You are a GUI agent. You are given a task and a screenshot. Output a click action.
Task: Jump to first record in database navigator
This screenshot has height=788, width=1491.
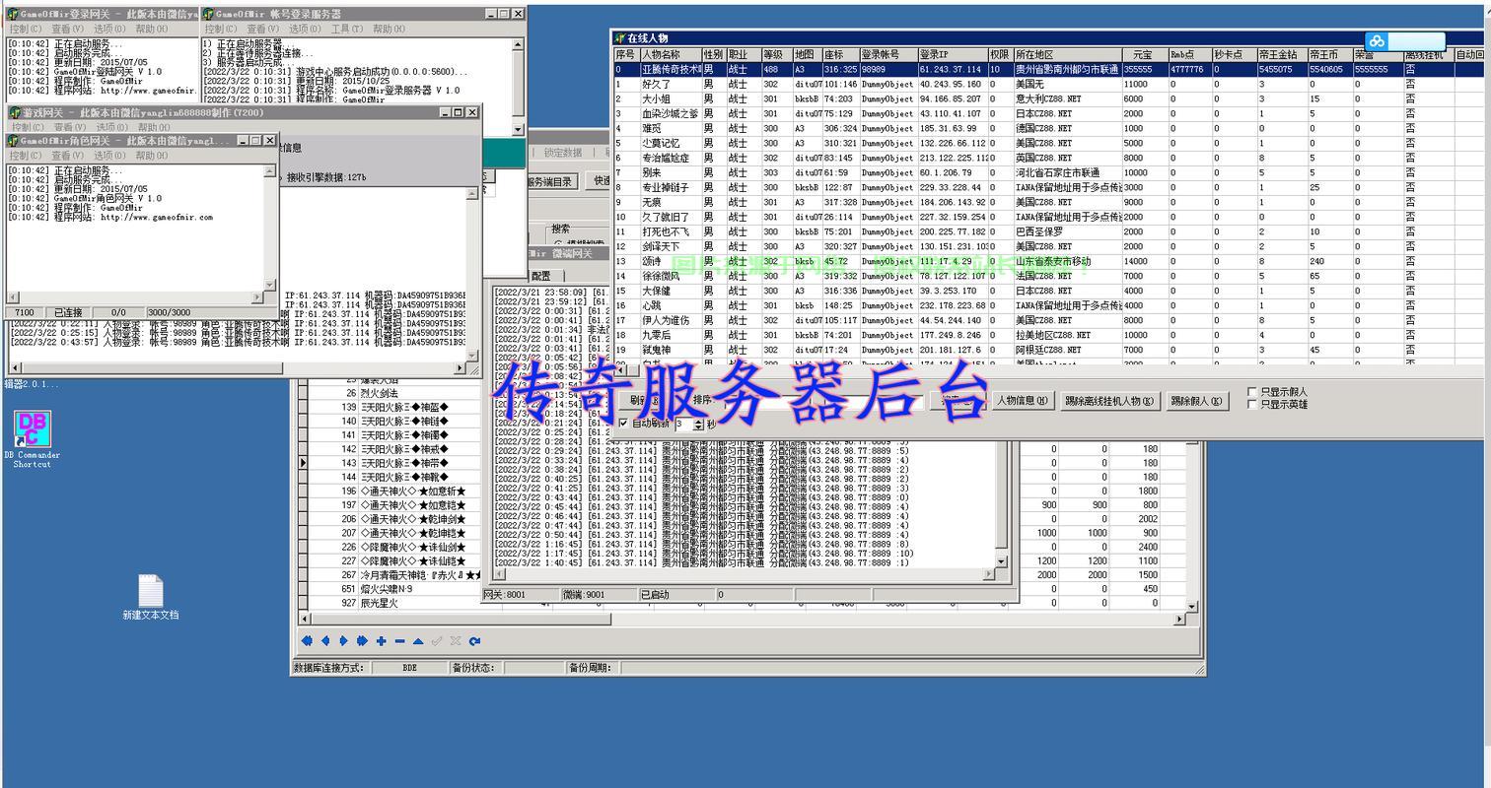pos(307,641)
